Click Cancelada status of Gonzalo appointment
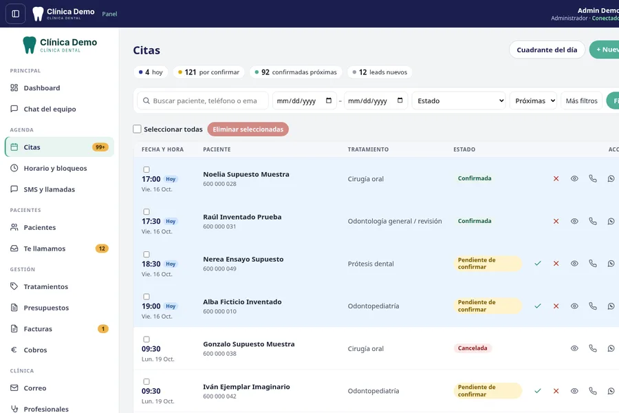 (x=473, y=348)
